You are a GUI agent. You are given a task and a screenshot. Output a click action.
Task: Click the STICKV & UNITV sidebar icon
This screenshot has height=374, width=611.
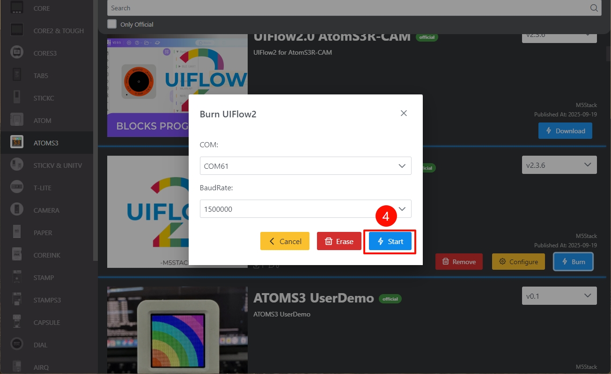[17, 165]
